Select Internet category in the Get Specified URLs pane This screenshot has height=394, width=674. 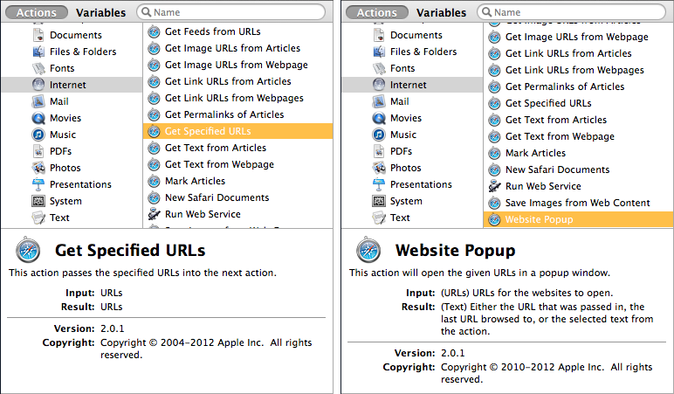click(x=67, y=85)
